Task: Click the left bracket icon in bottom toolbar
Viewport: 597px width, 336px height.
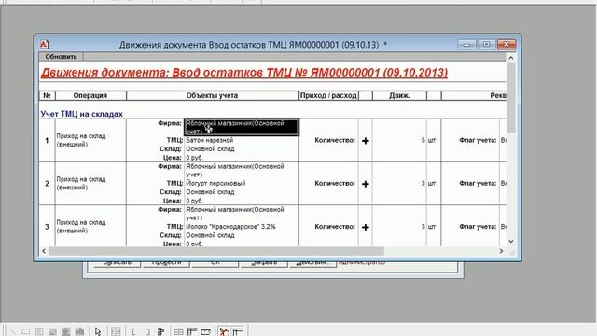Action: 133,331
